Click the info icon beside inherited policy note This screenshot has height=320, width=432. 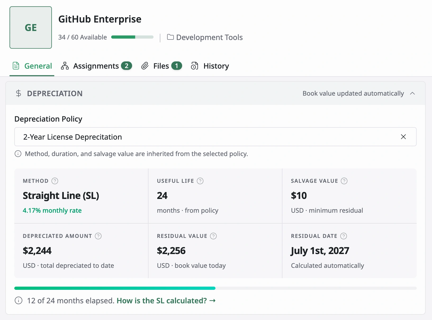[18, 154]
